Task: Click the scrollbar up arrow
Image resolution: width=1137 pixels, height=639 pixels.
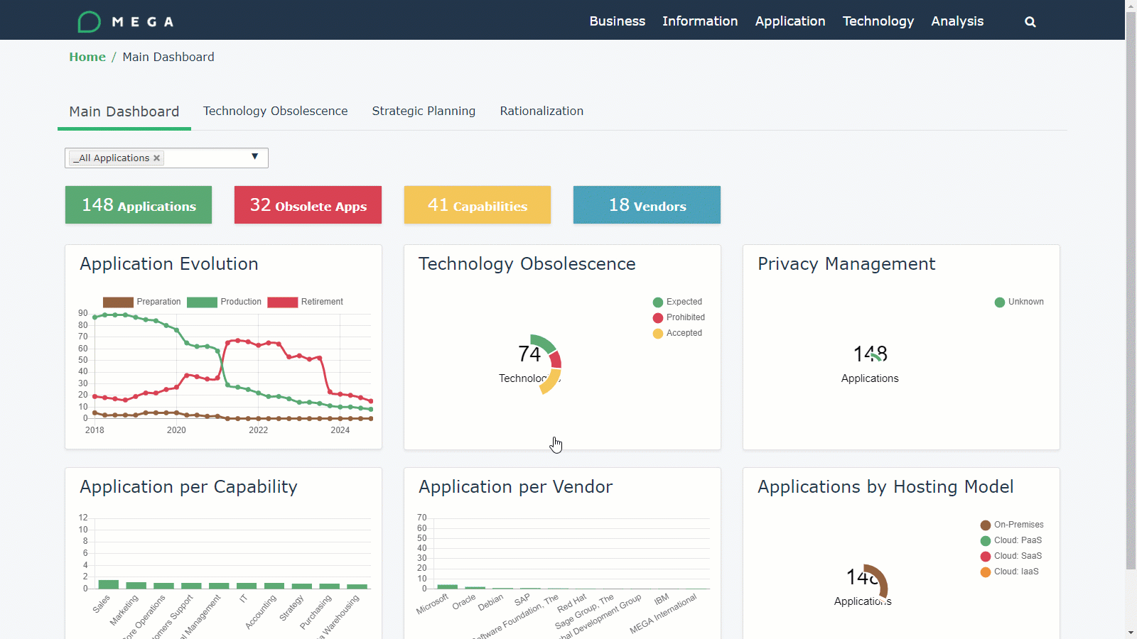Action: coord(1131,6)
